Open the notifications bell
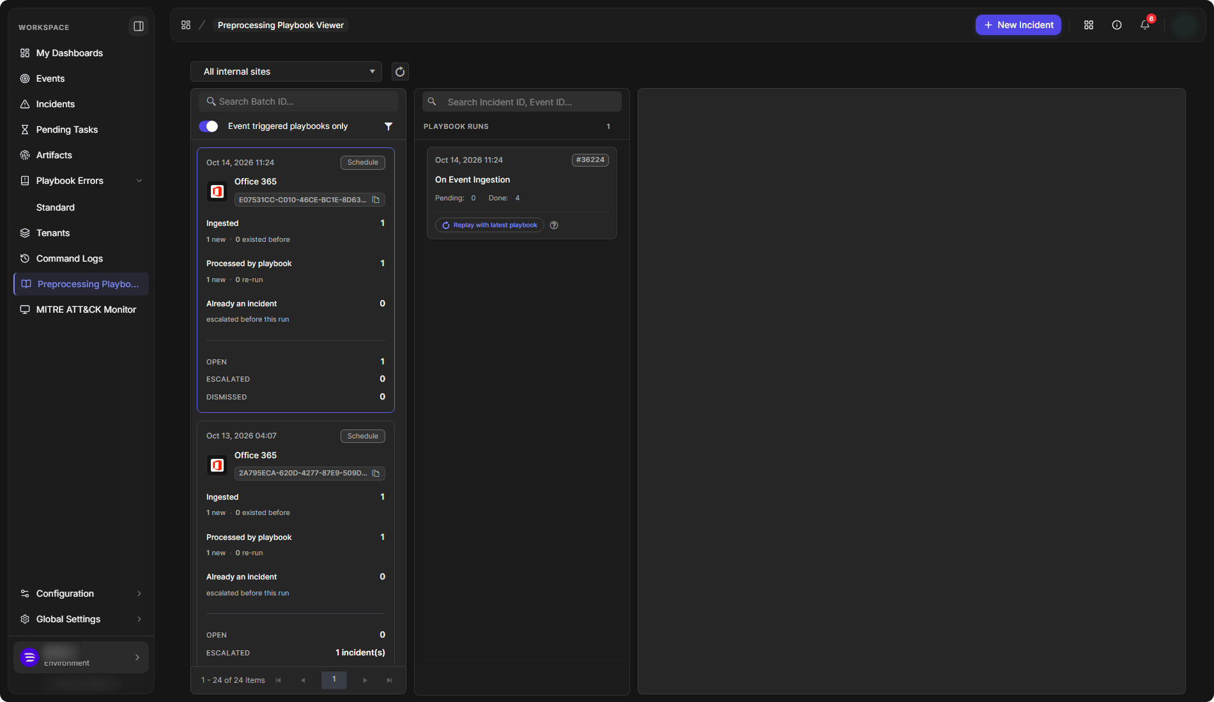Viewport: 1214px width, 702px height. coord(1145,25)
